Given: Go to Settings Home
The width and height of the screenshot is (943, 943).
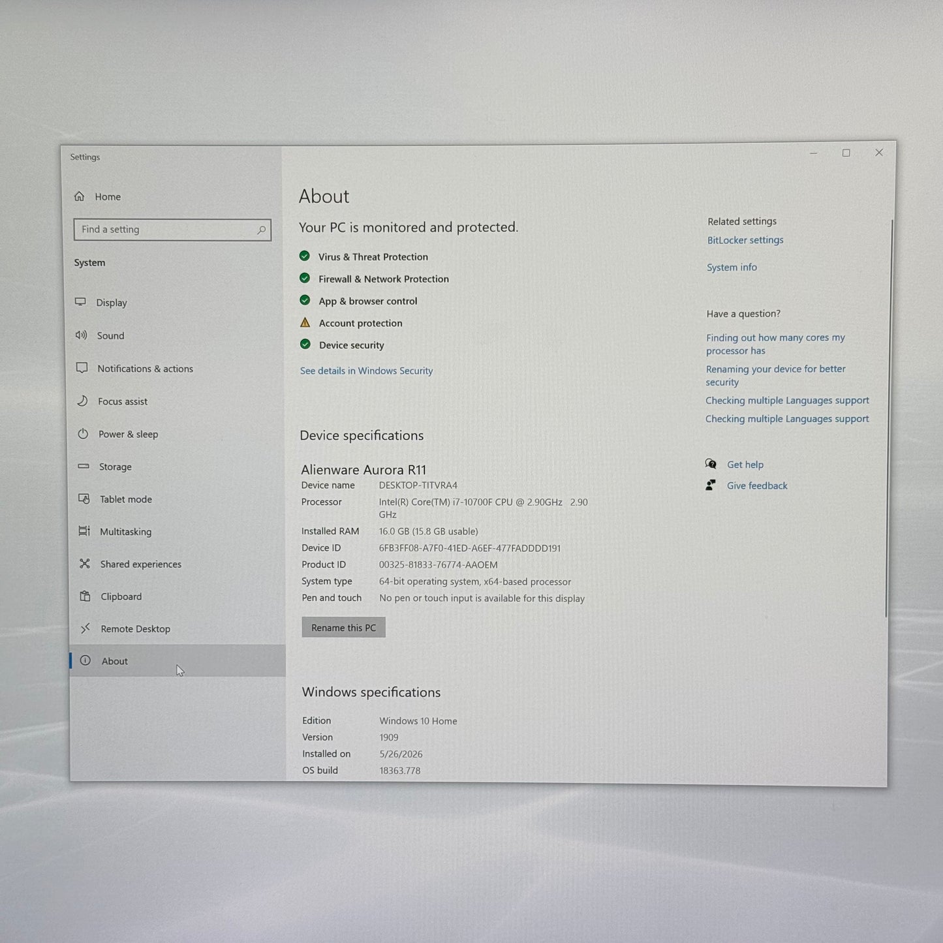Looking at the screenshot, I should (x=108, y=196).
